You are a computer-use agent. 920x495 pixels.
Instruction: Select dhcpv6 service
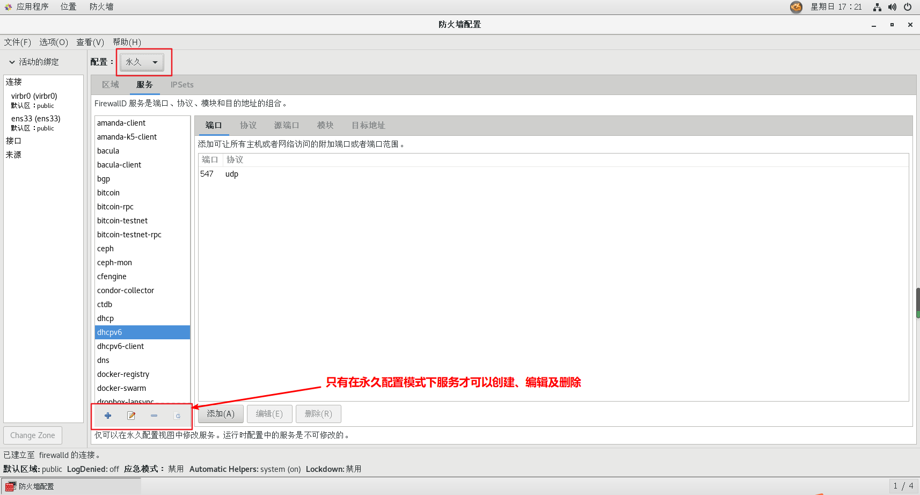(x=142, y=332)
